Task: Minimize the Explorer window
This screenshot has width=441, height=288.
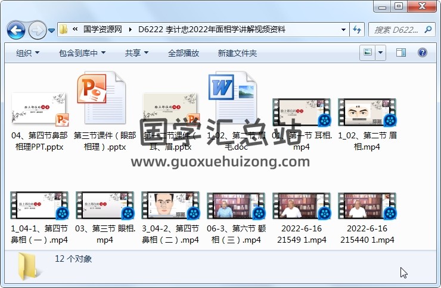Action: (x=382, y=6)
